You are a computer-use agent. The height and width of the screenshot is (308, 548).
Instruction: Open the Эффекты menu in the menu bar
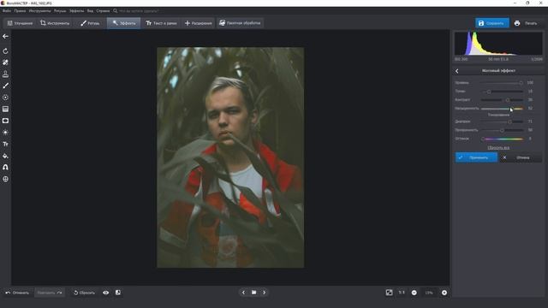[x=76, y=11]
